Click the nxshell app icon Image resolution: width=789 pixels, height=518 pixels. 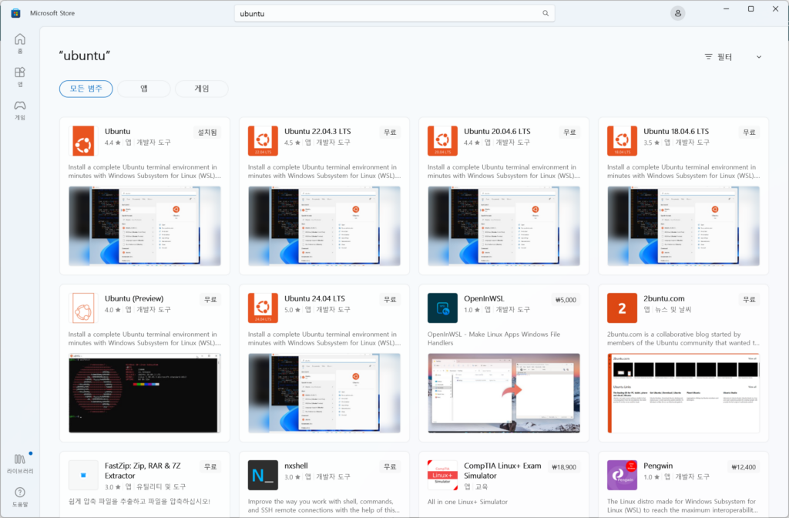263,475
